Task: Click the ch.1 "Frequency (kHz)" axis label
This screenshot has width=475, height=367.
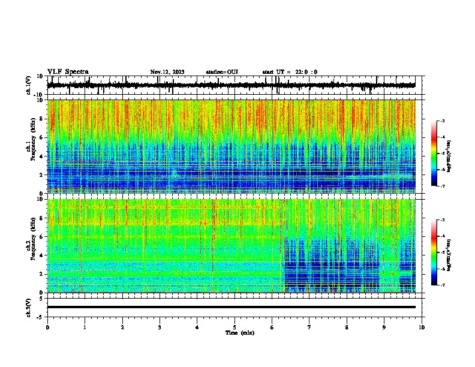Action: pos(33,139)
